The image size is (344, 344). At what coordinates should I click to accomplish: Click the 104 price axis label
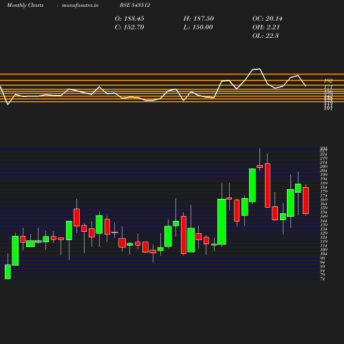click(x=323, y=254)
